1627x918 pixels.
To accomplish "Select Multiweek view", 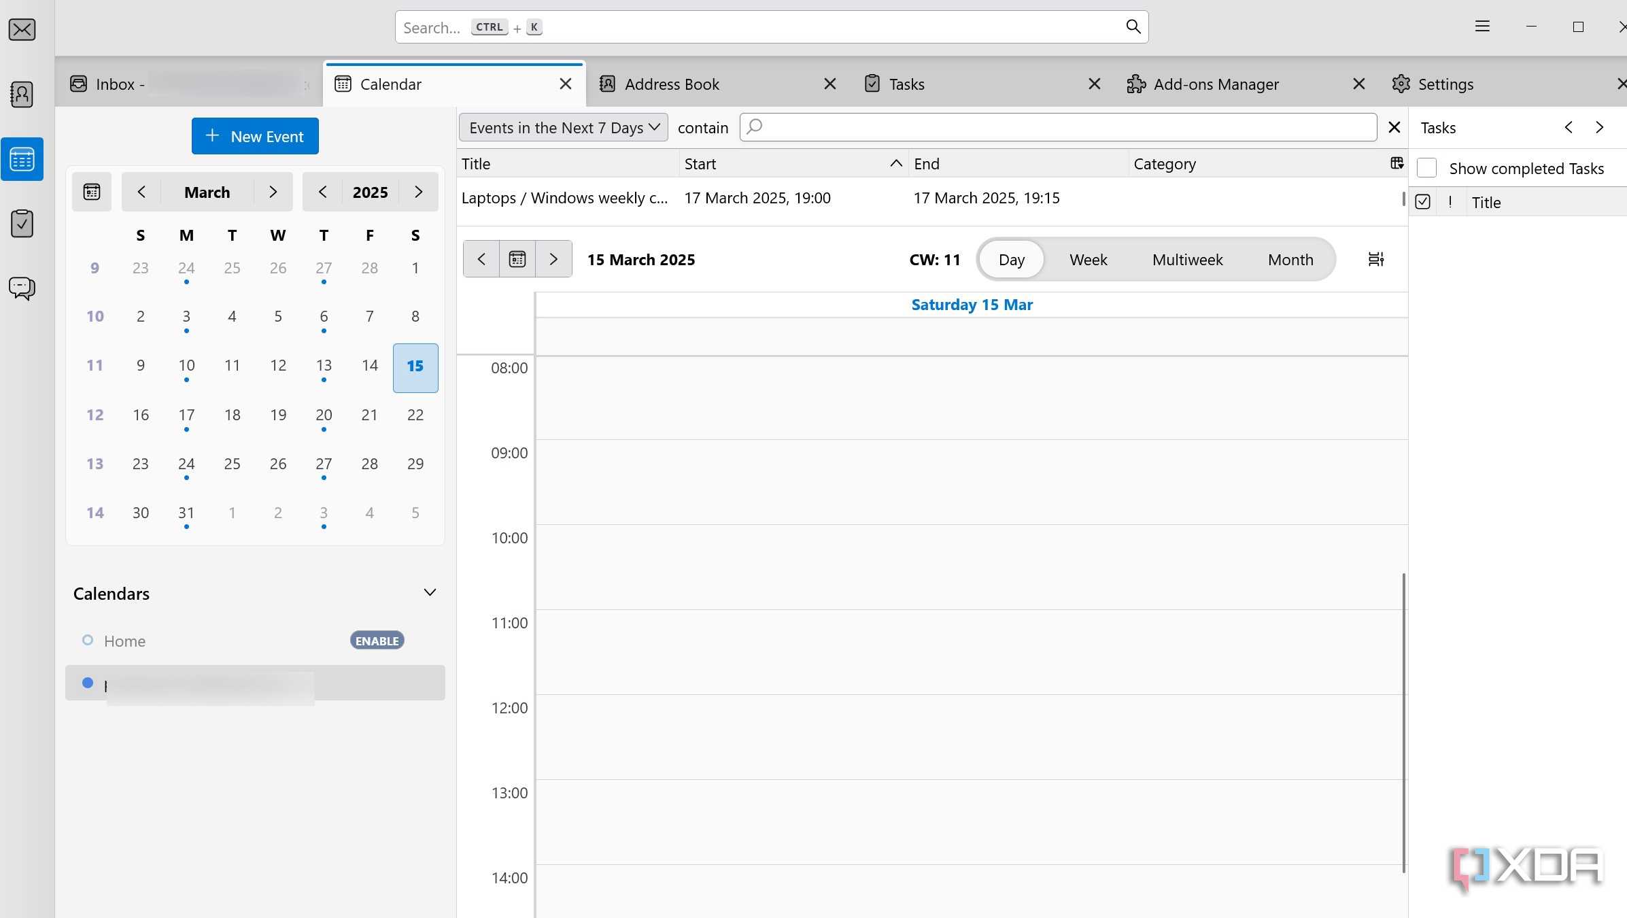I will point(1187,259).
